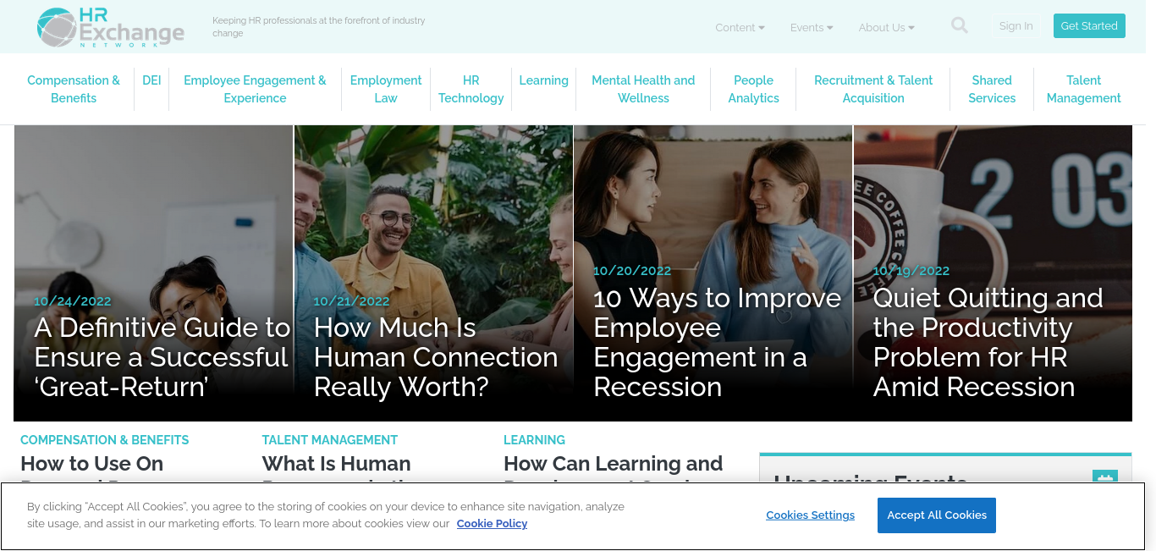This screenshot has width=1156, height=551.
Task: Click the HR Exchange Network logo
Action: (111, 27)
